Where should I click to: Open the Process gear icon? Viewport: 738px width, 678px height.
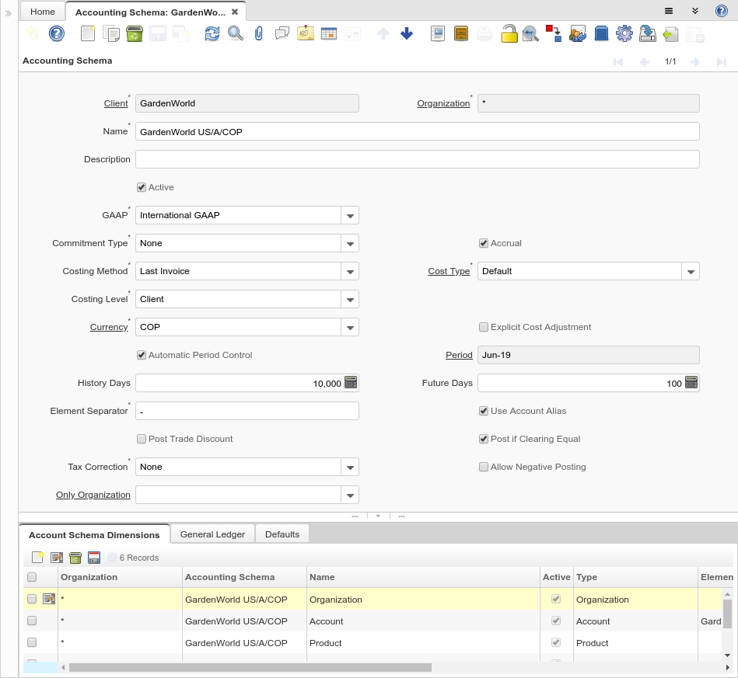(x=624, y=33)
